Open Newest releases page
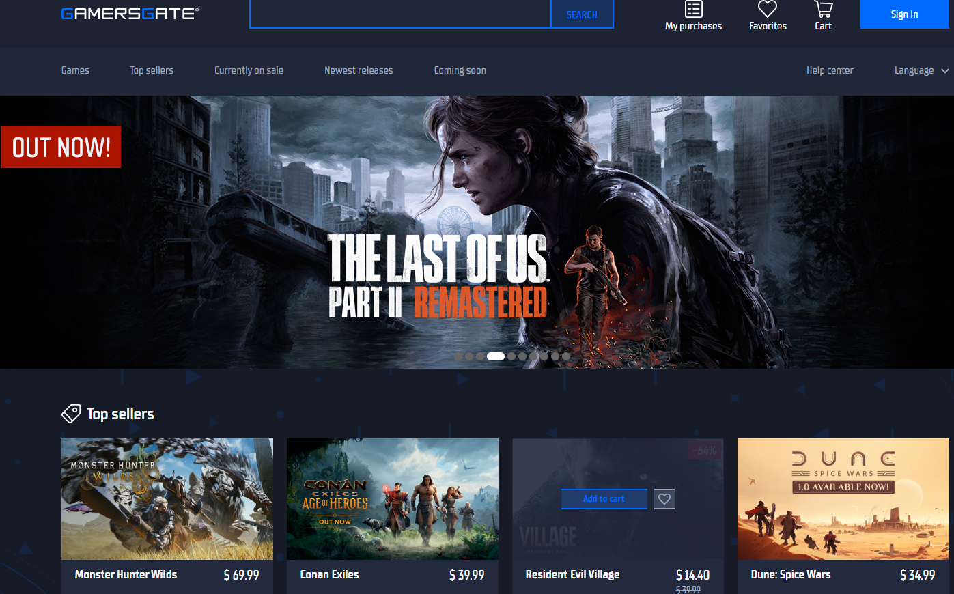954x594 pixels. point(359,70)
